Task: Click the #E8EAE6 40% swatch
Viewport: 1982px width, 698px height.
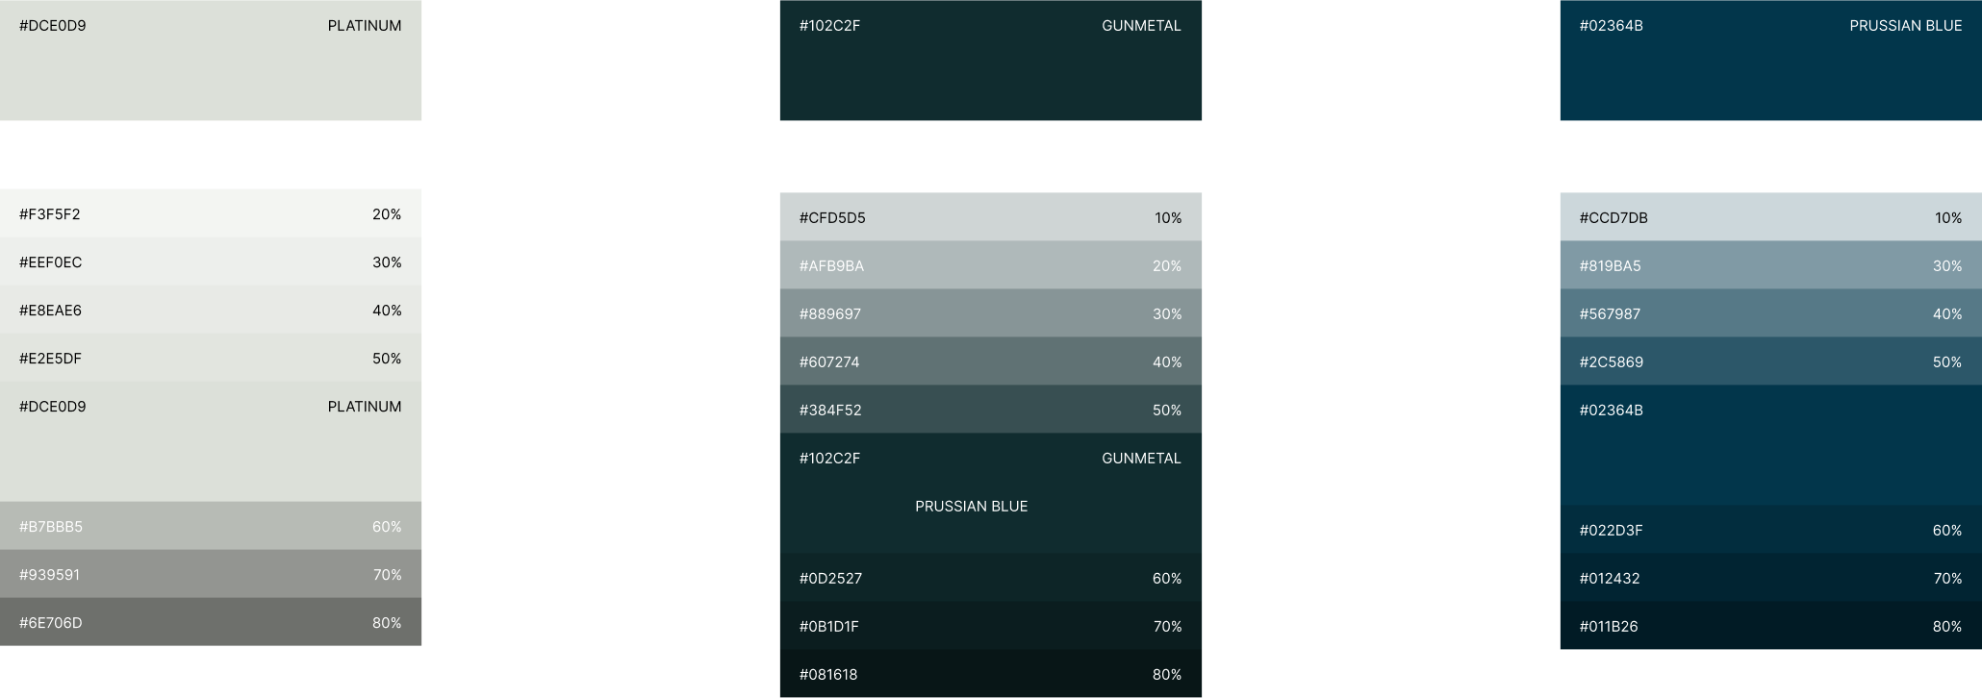Action: [211, 310]
